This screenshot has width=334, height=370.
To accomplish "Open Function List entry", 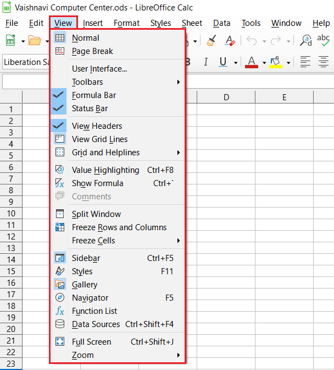I will 118,311.
